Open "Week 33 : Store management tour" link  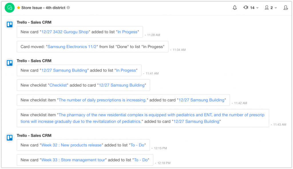click(73, 160)
